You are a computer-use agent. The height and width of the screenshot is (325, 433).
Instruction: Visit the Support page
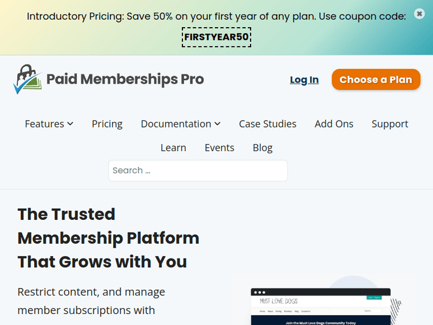pyautogui.click(x=390, y=124)
